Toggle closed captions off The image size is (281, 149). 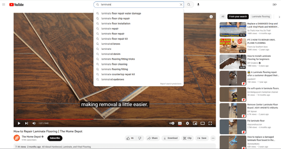180,123
